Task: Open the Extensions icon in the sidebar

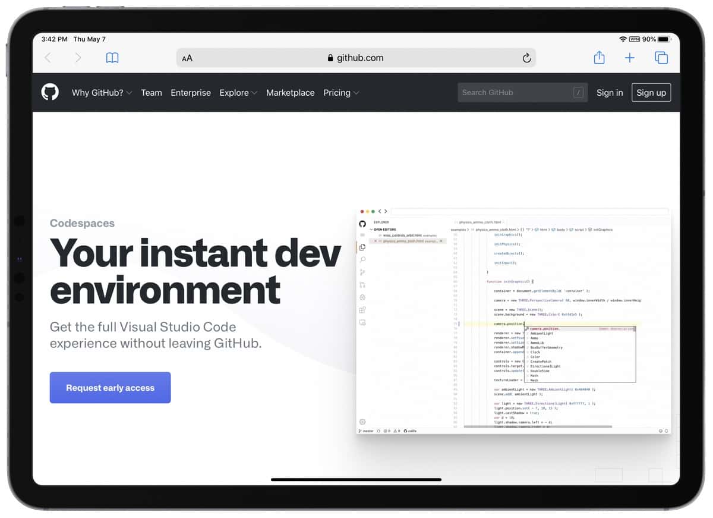Action: 362,309
